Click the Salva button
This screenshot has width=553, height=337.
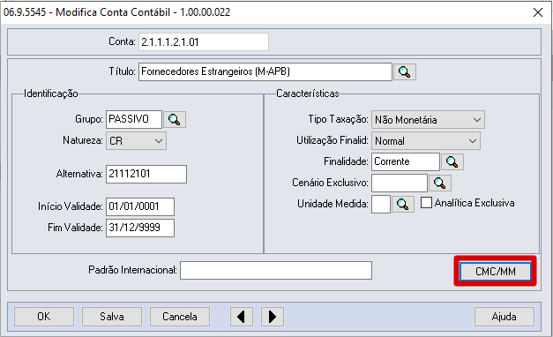112,317
